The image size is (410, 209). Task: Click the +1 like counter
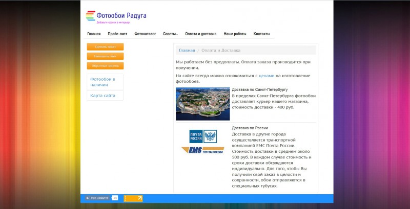tap(115, 198)
